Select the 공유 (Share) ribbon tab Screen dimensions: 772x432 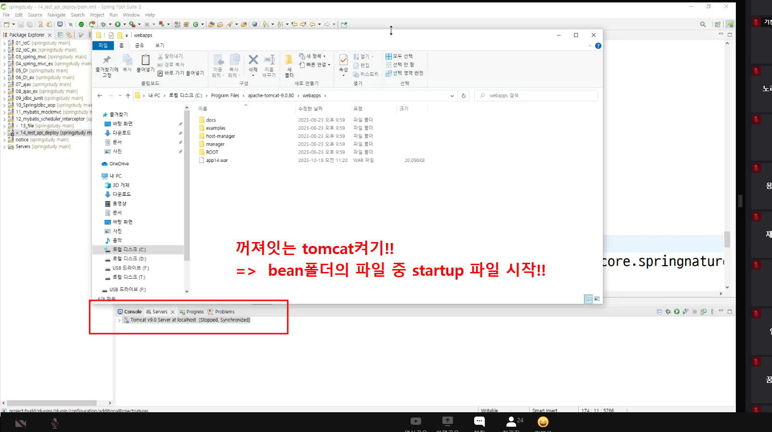139,45
